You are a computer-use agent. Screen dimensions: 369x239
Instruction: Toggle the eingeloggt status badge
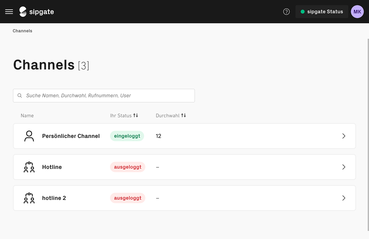[x=127, y=136]
